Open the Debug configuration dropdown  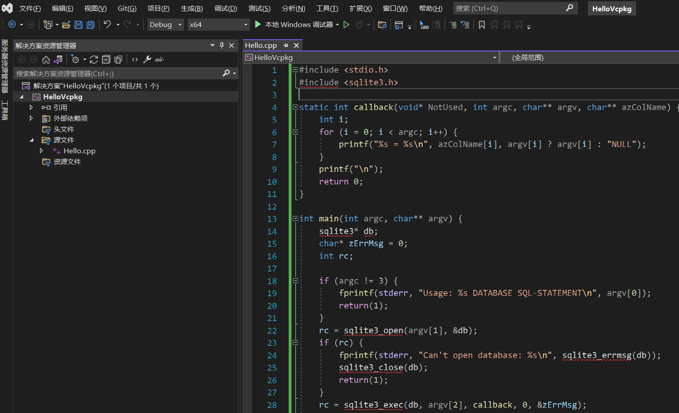click(166, 25)
